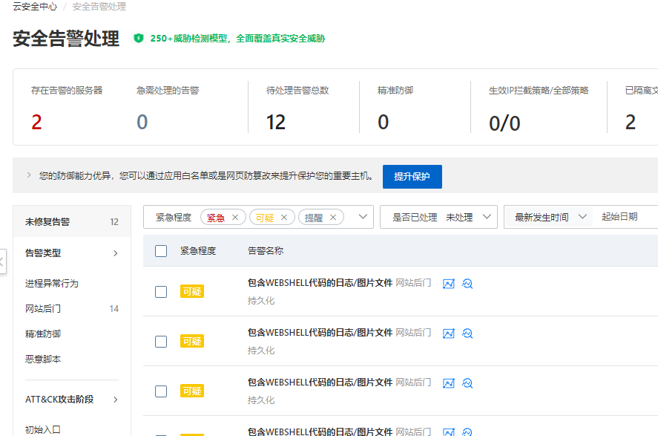658x436 pixels.
Task: Check the second alert row checkbox
Action: 161,342
